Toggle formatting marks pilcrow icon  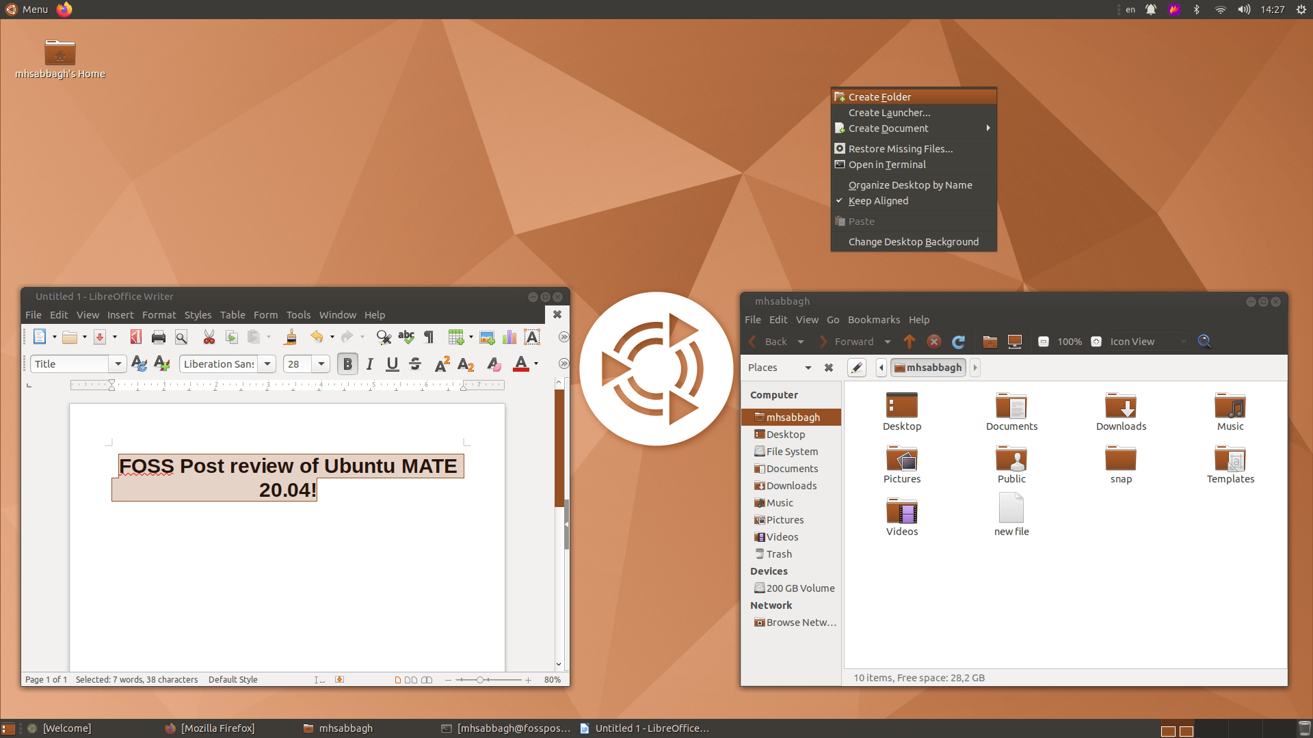(429, 338)
